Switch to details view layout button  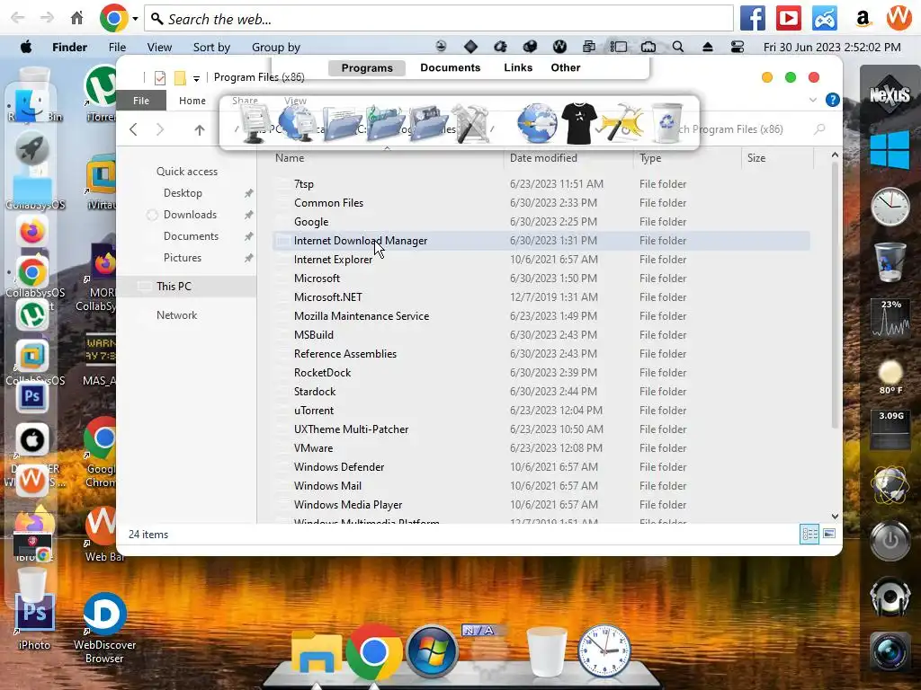(x=809, y=534)
